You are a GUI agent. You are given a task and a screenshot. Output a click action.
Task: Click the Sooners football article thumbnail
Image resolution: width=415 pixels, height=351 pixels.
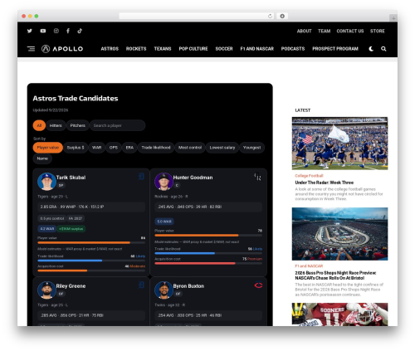click(x=339, y=314)
